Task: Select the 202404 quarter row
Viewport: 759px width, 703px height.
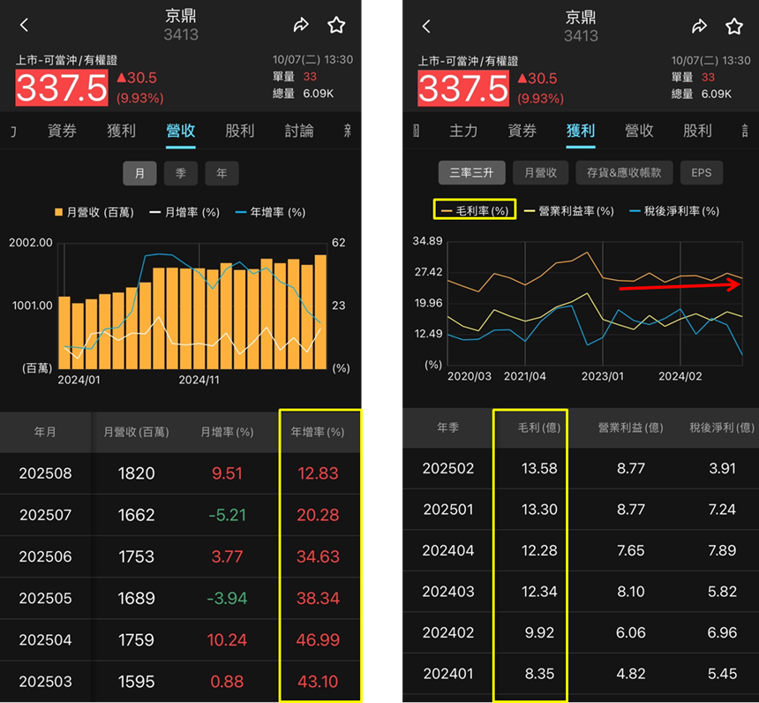Action: tap(581, 551)
